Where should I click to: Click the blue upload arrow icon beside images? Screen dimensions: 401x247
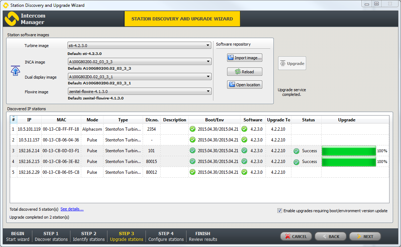(15, 70)
